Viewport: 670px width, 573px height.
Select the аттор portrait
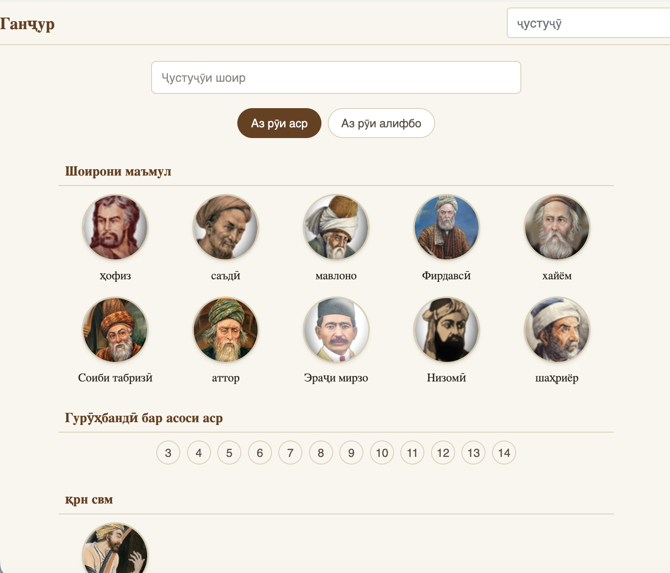(x=225, y=330)
